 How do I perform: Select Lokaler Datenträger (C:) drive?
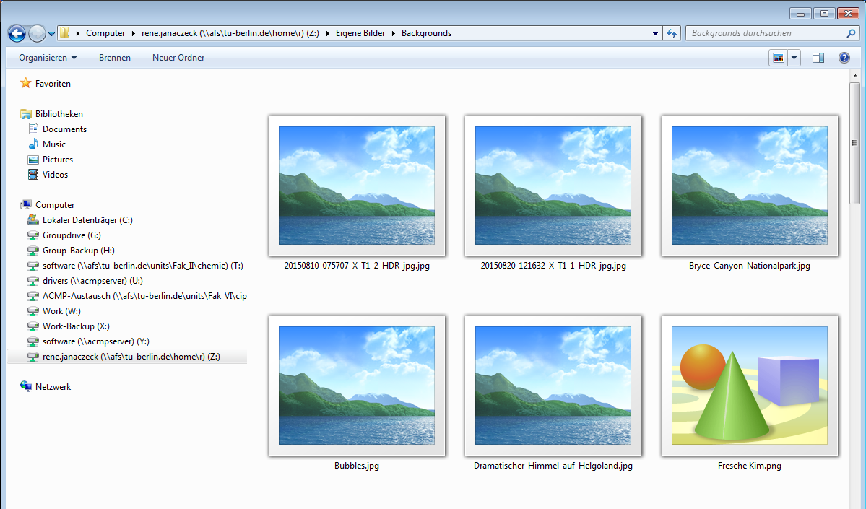click(x=87, y=220)
